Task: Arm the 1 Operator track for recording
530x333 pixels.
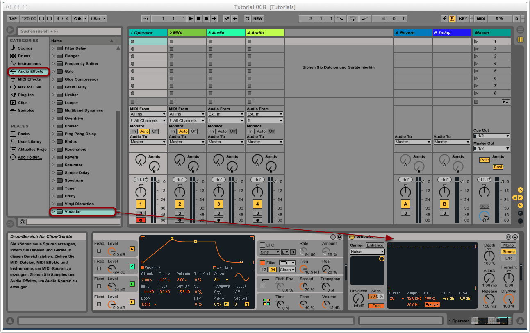Action: click(x=141, y=220)
